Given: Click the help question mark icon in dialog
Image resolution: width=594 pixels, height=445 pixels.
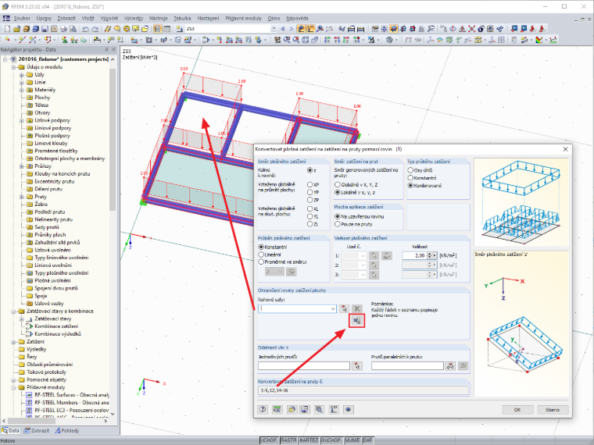Looking at the screenshot, I should coord(263,409).
